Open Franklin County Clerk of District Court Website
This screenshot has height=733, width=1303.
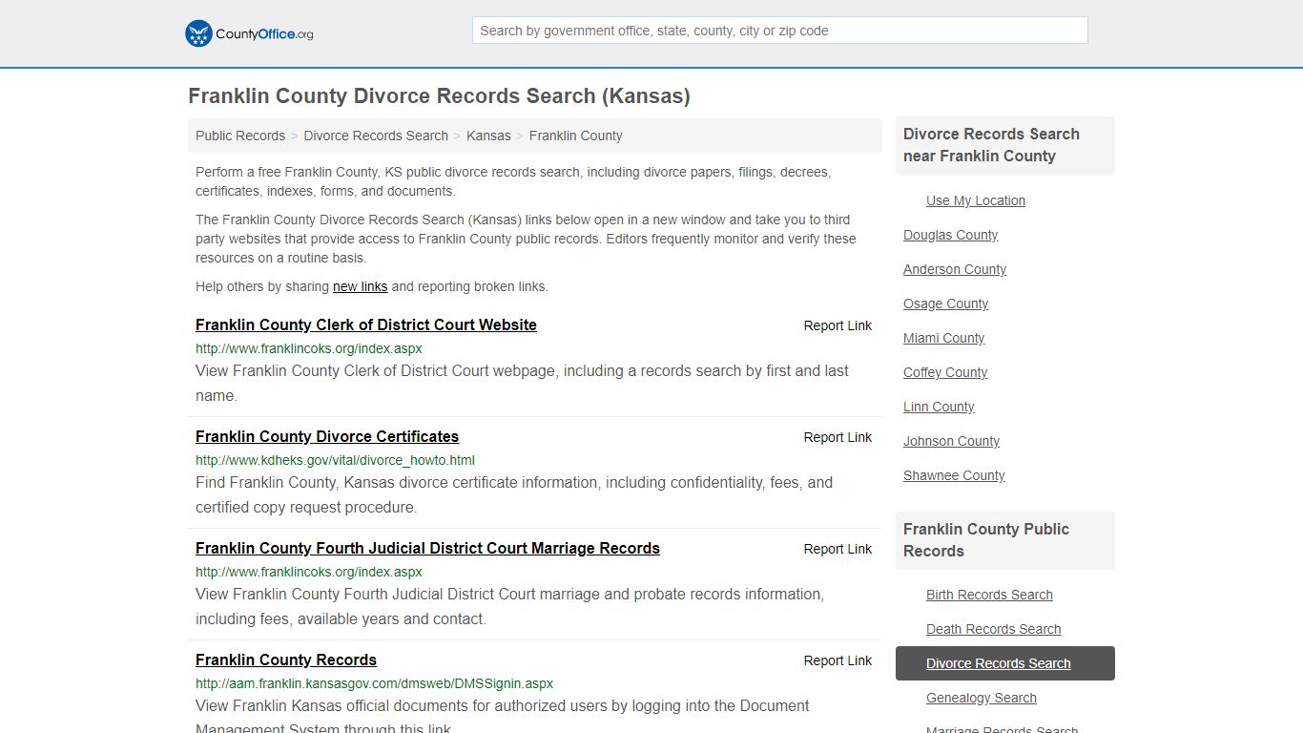tap(366, 325)
